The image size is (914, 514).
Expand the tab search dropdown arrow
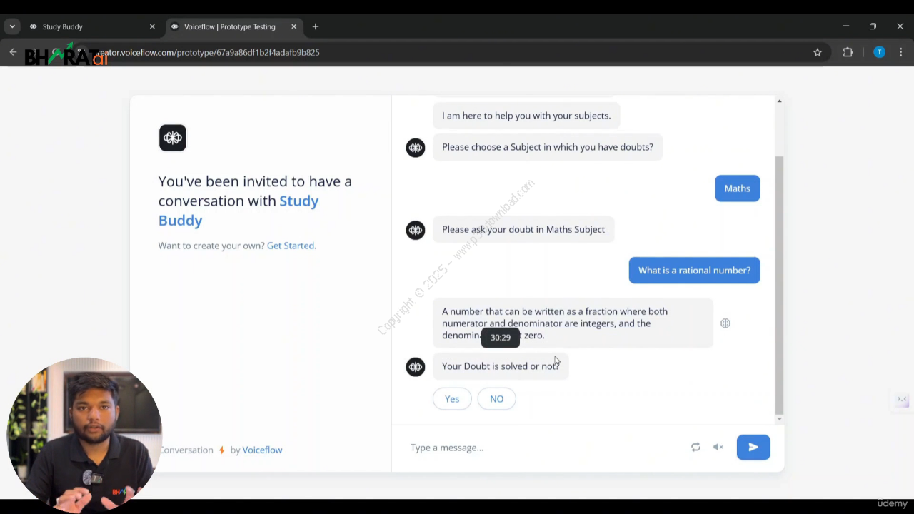pyautogui.click(x=12, y=26)
